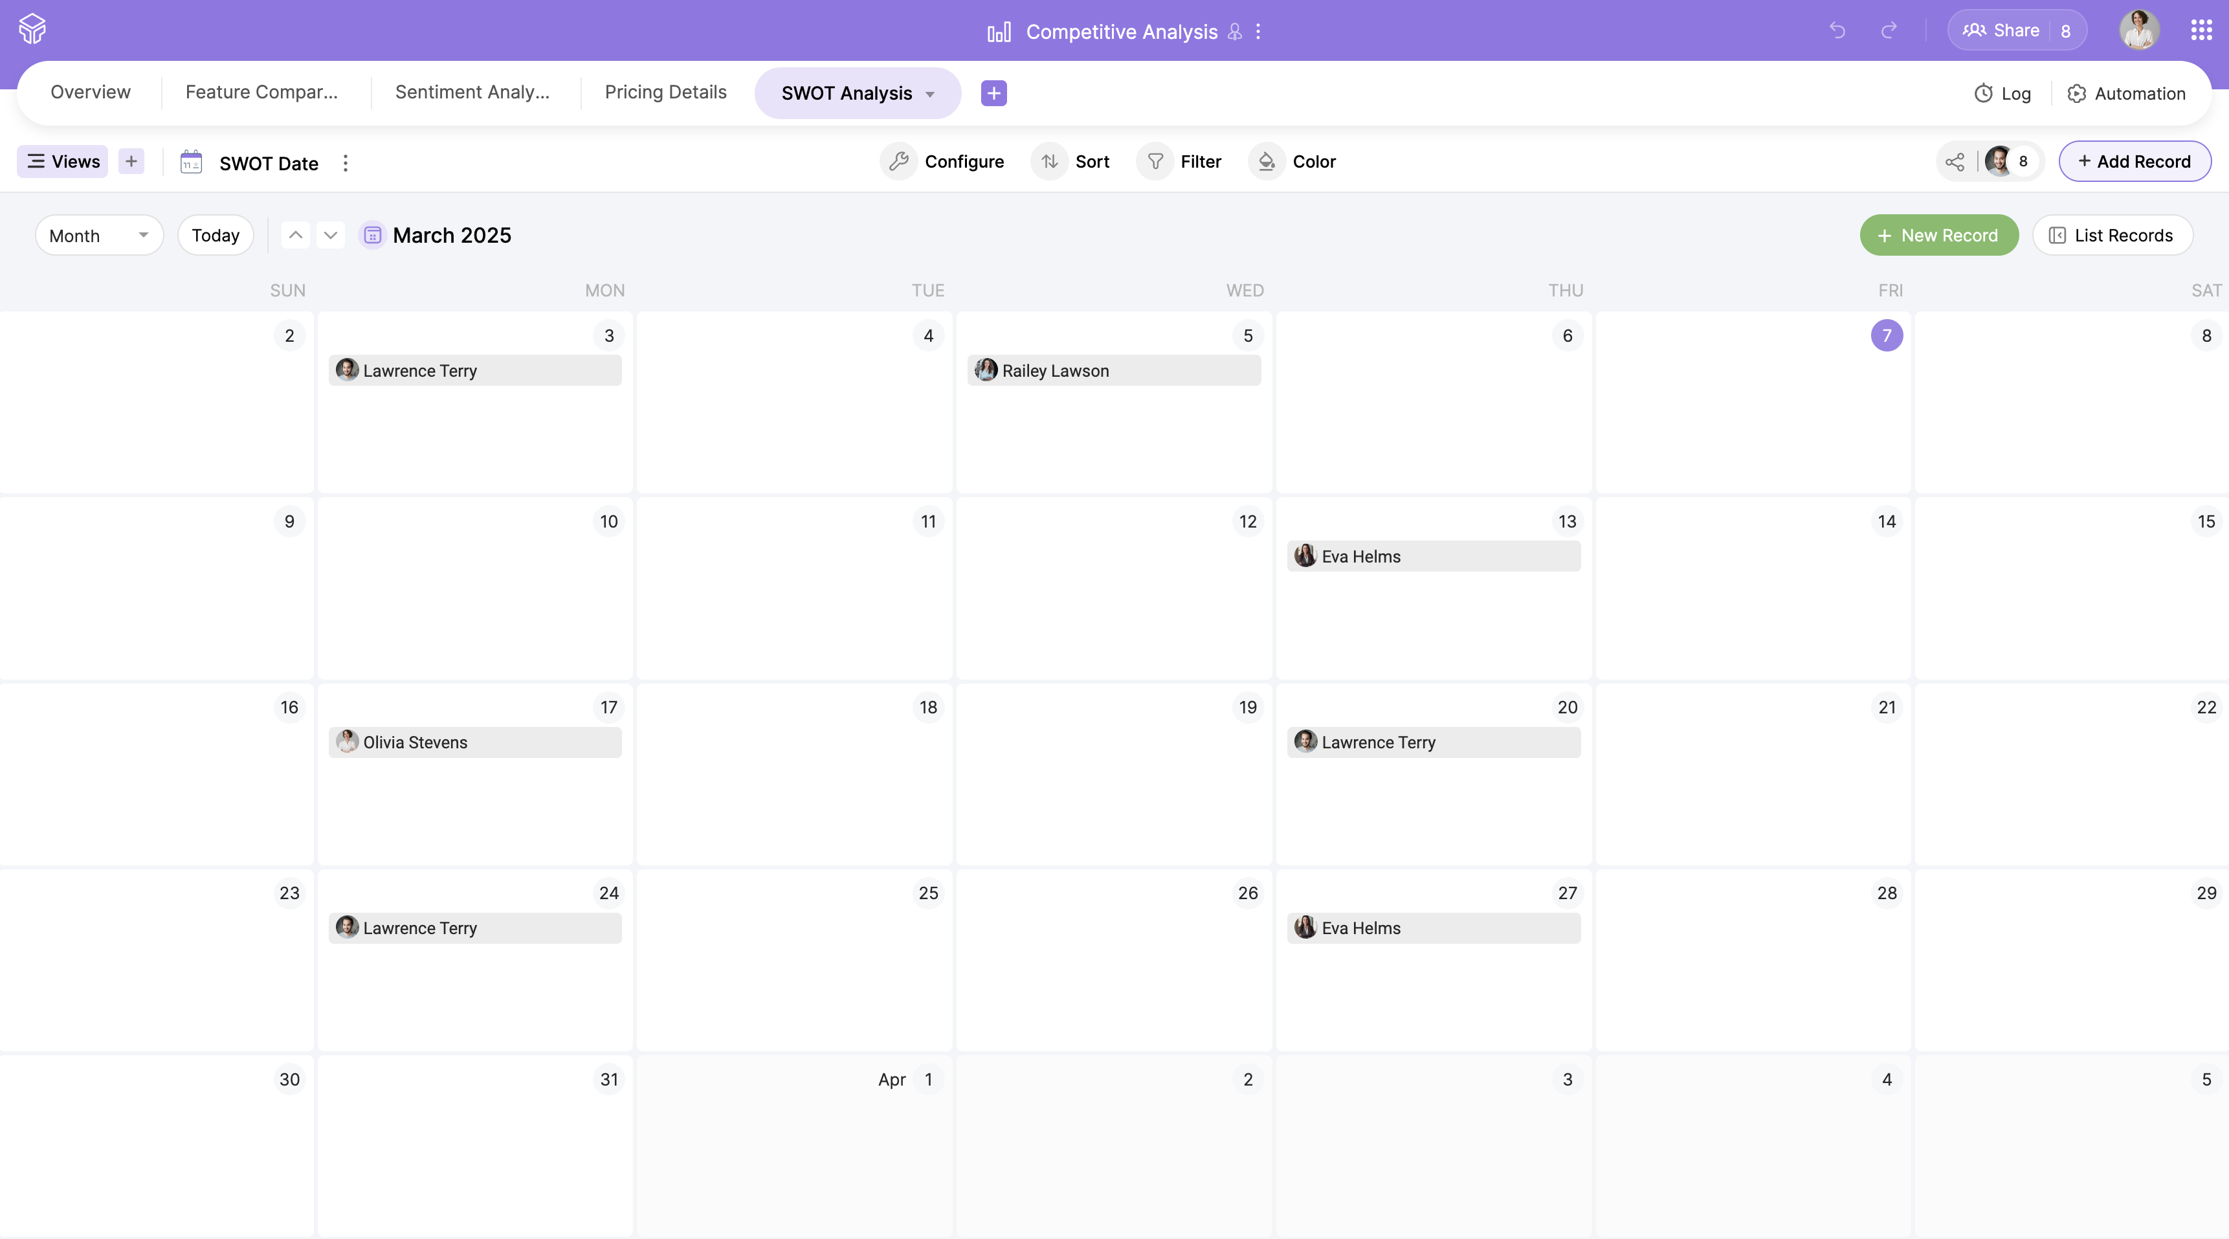2229x1239 pixels.
Task: Select date 14 in calendar
Action: (1887, 522)
